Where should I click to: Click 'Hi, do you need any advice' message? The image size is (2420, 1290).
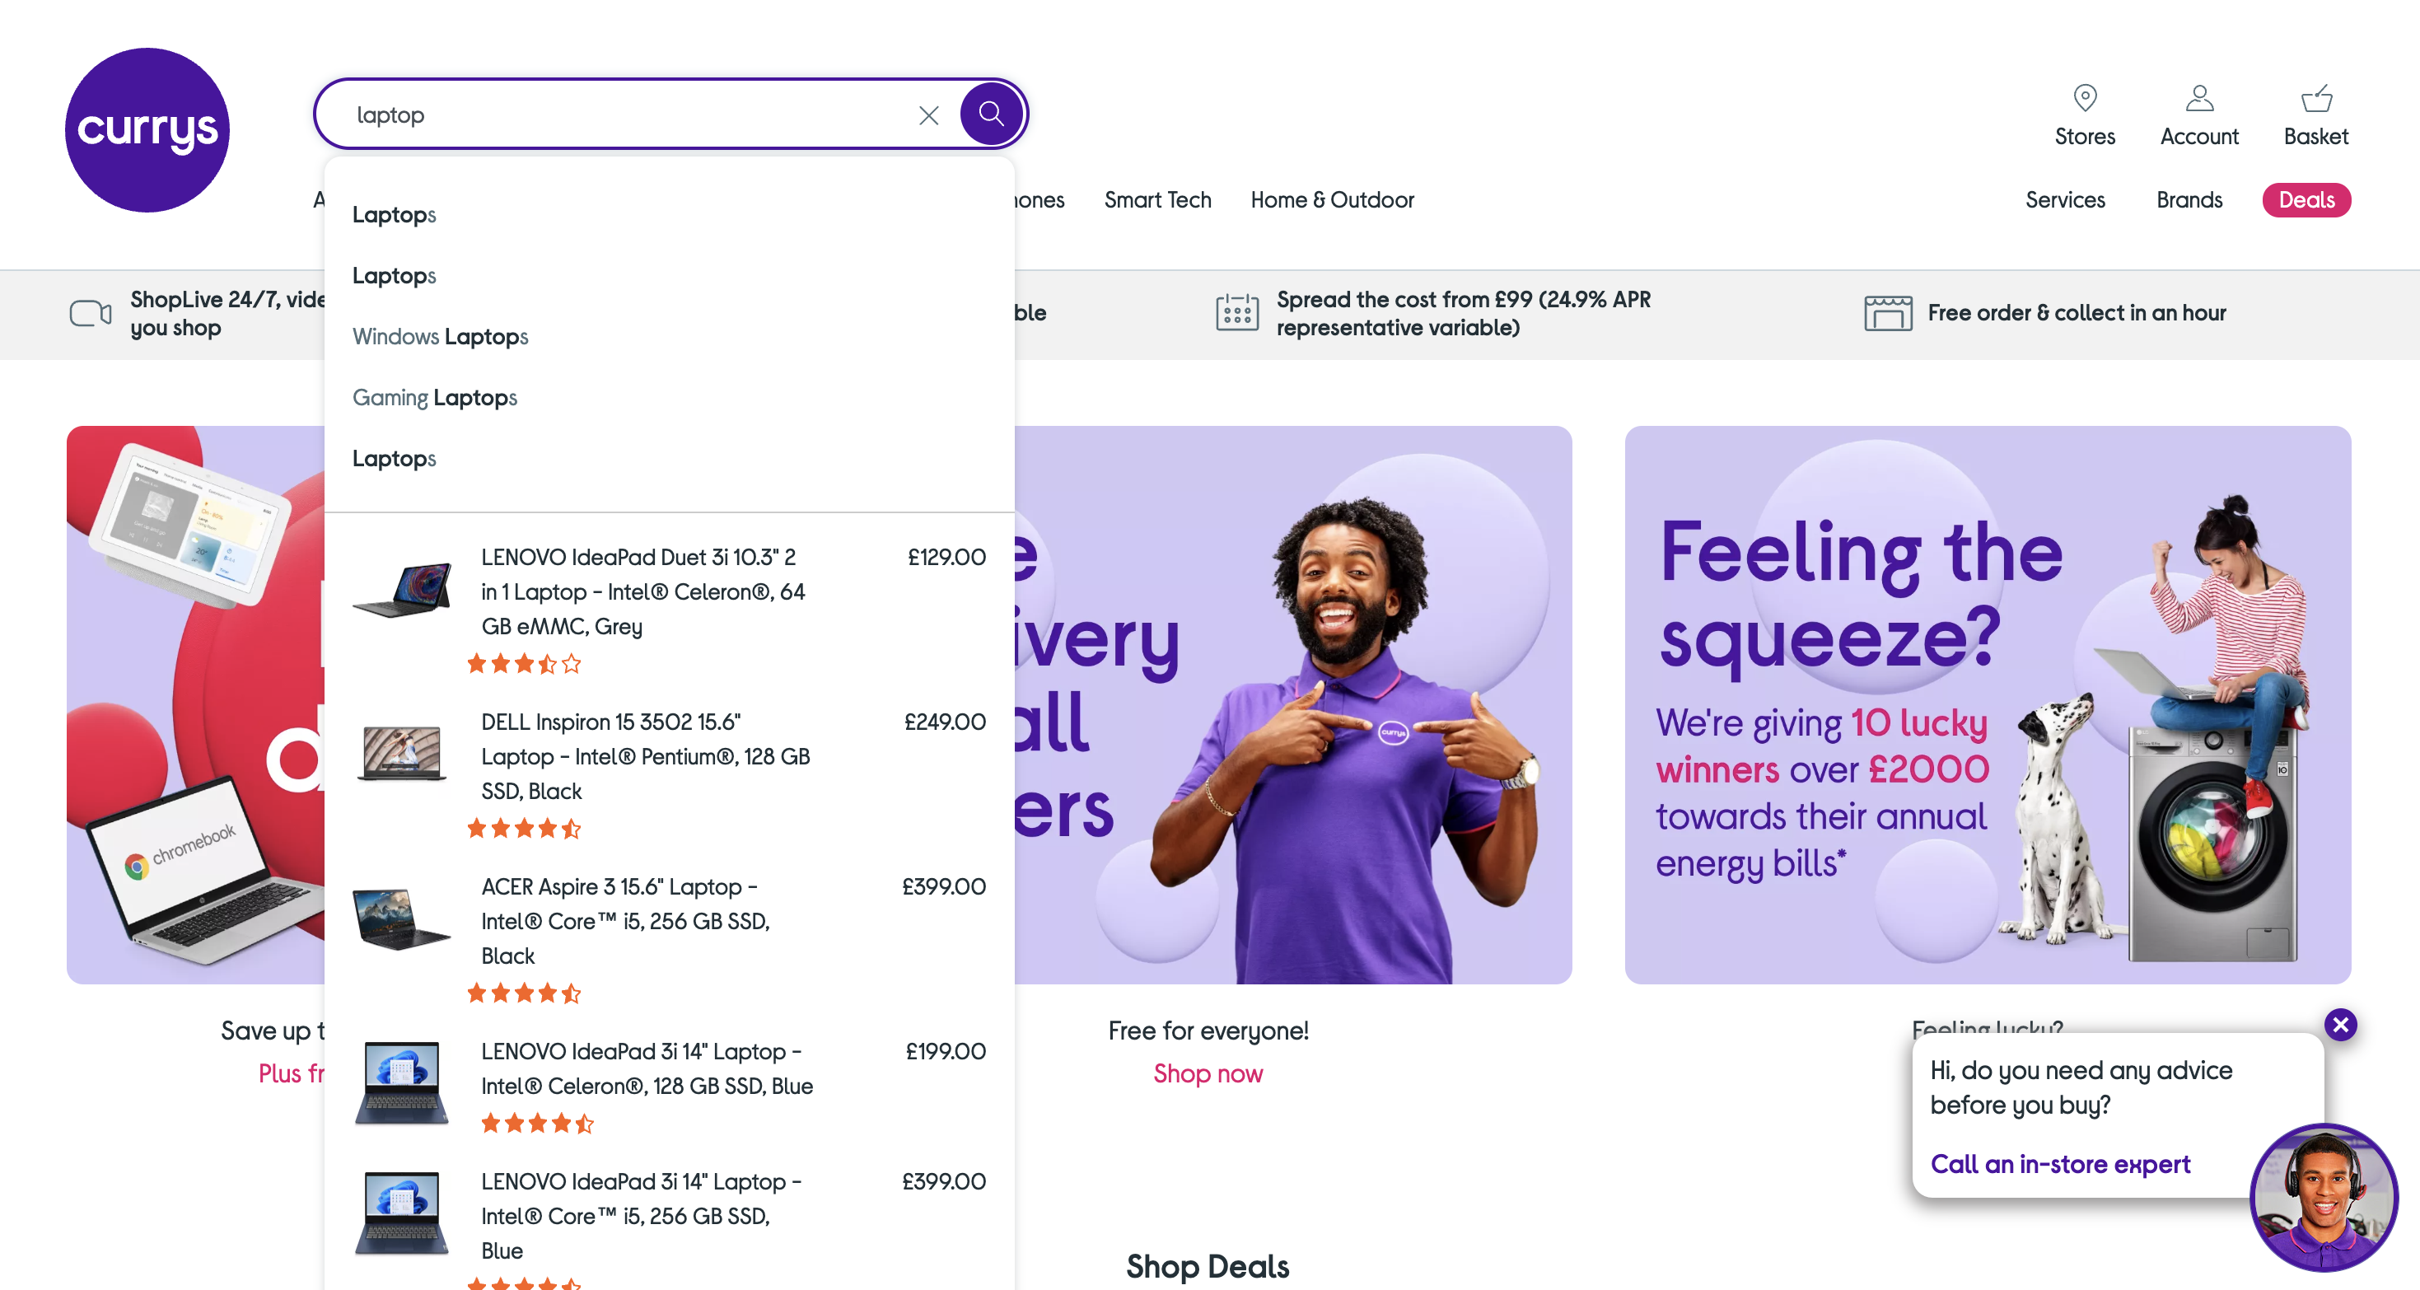[2081, 1088]
